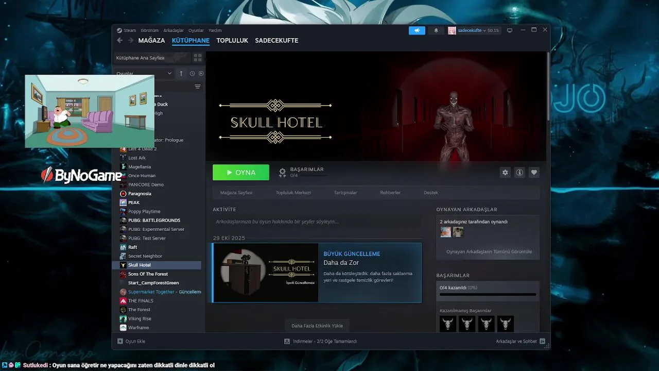Click the library sort arrow icon

(181, 74)
